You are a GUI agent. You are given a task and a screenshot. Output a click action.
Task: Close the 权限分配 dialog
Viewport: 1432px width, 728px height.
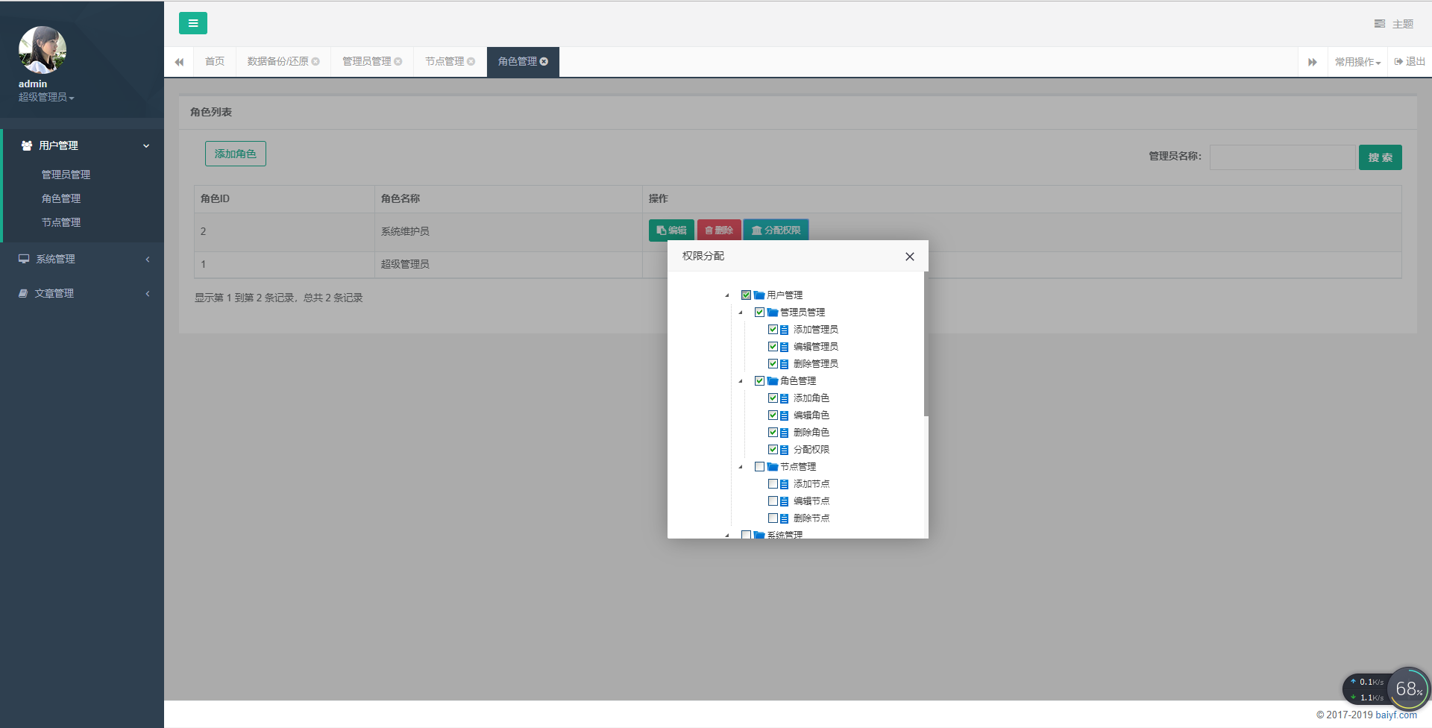click(x=909, y=257)
